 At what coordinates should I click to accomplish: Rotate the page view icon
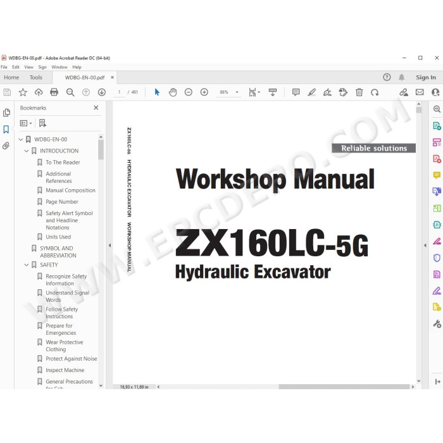(375, 92)
